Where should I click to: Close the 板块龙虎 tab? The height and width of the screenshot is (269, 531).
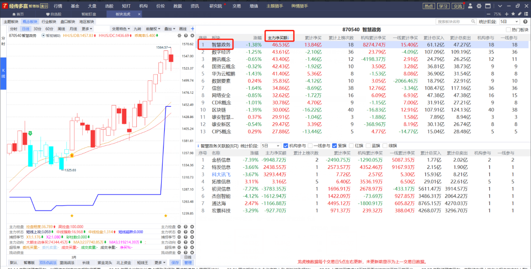(x=139, y=14)
